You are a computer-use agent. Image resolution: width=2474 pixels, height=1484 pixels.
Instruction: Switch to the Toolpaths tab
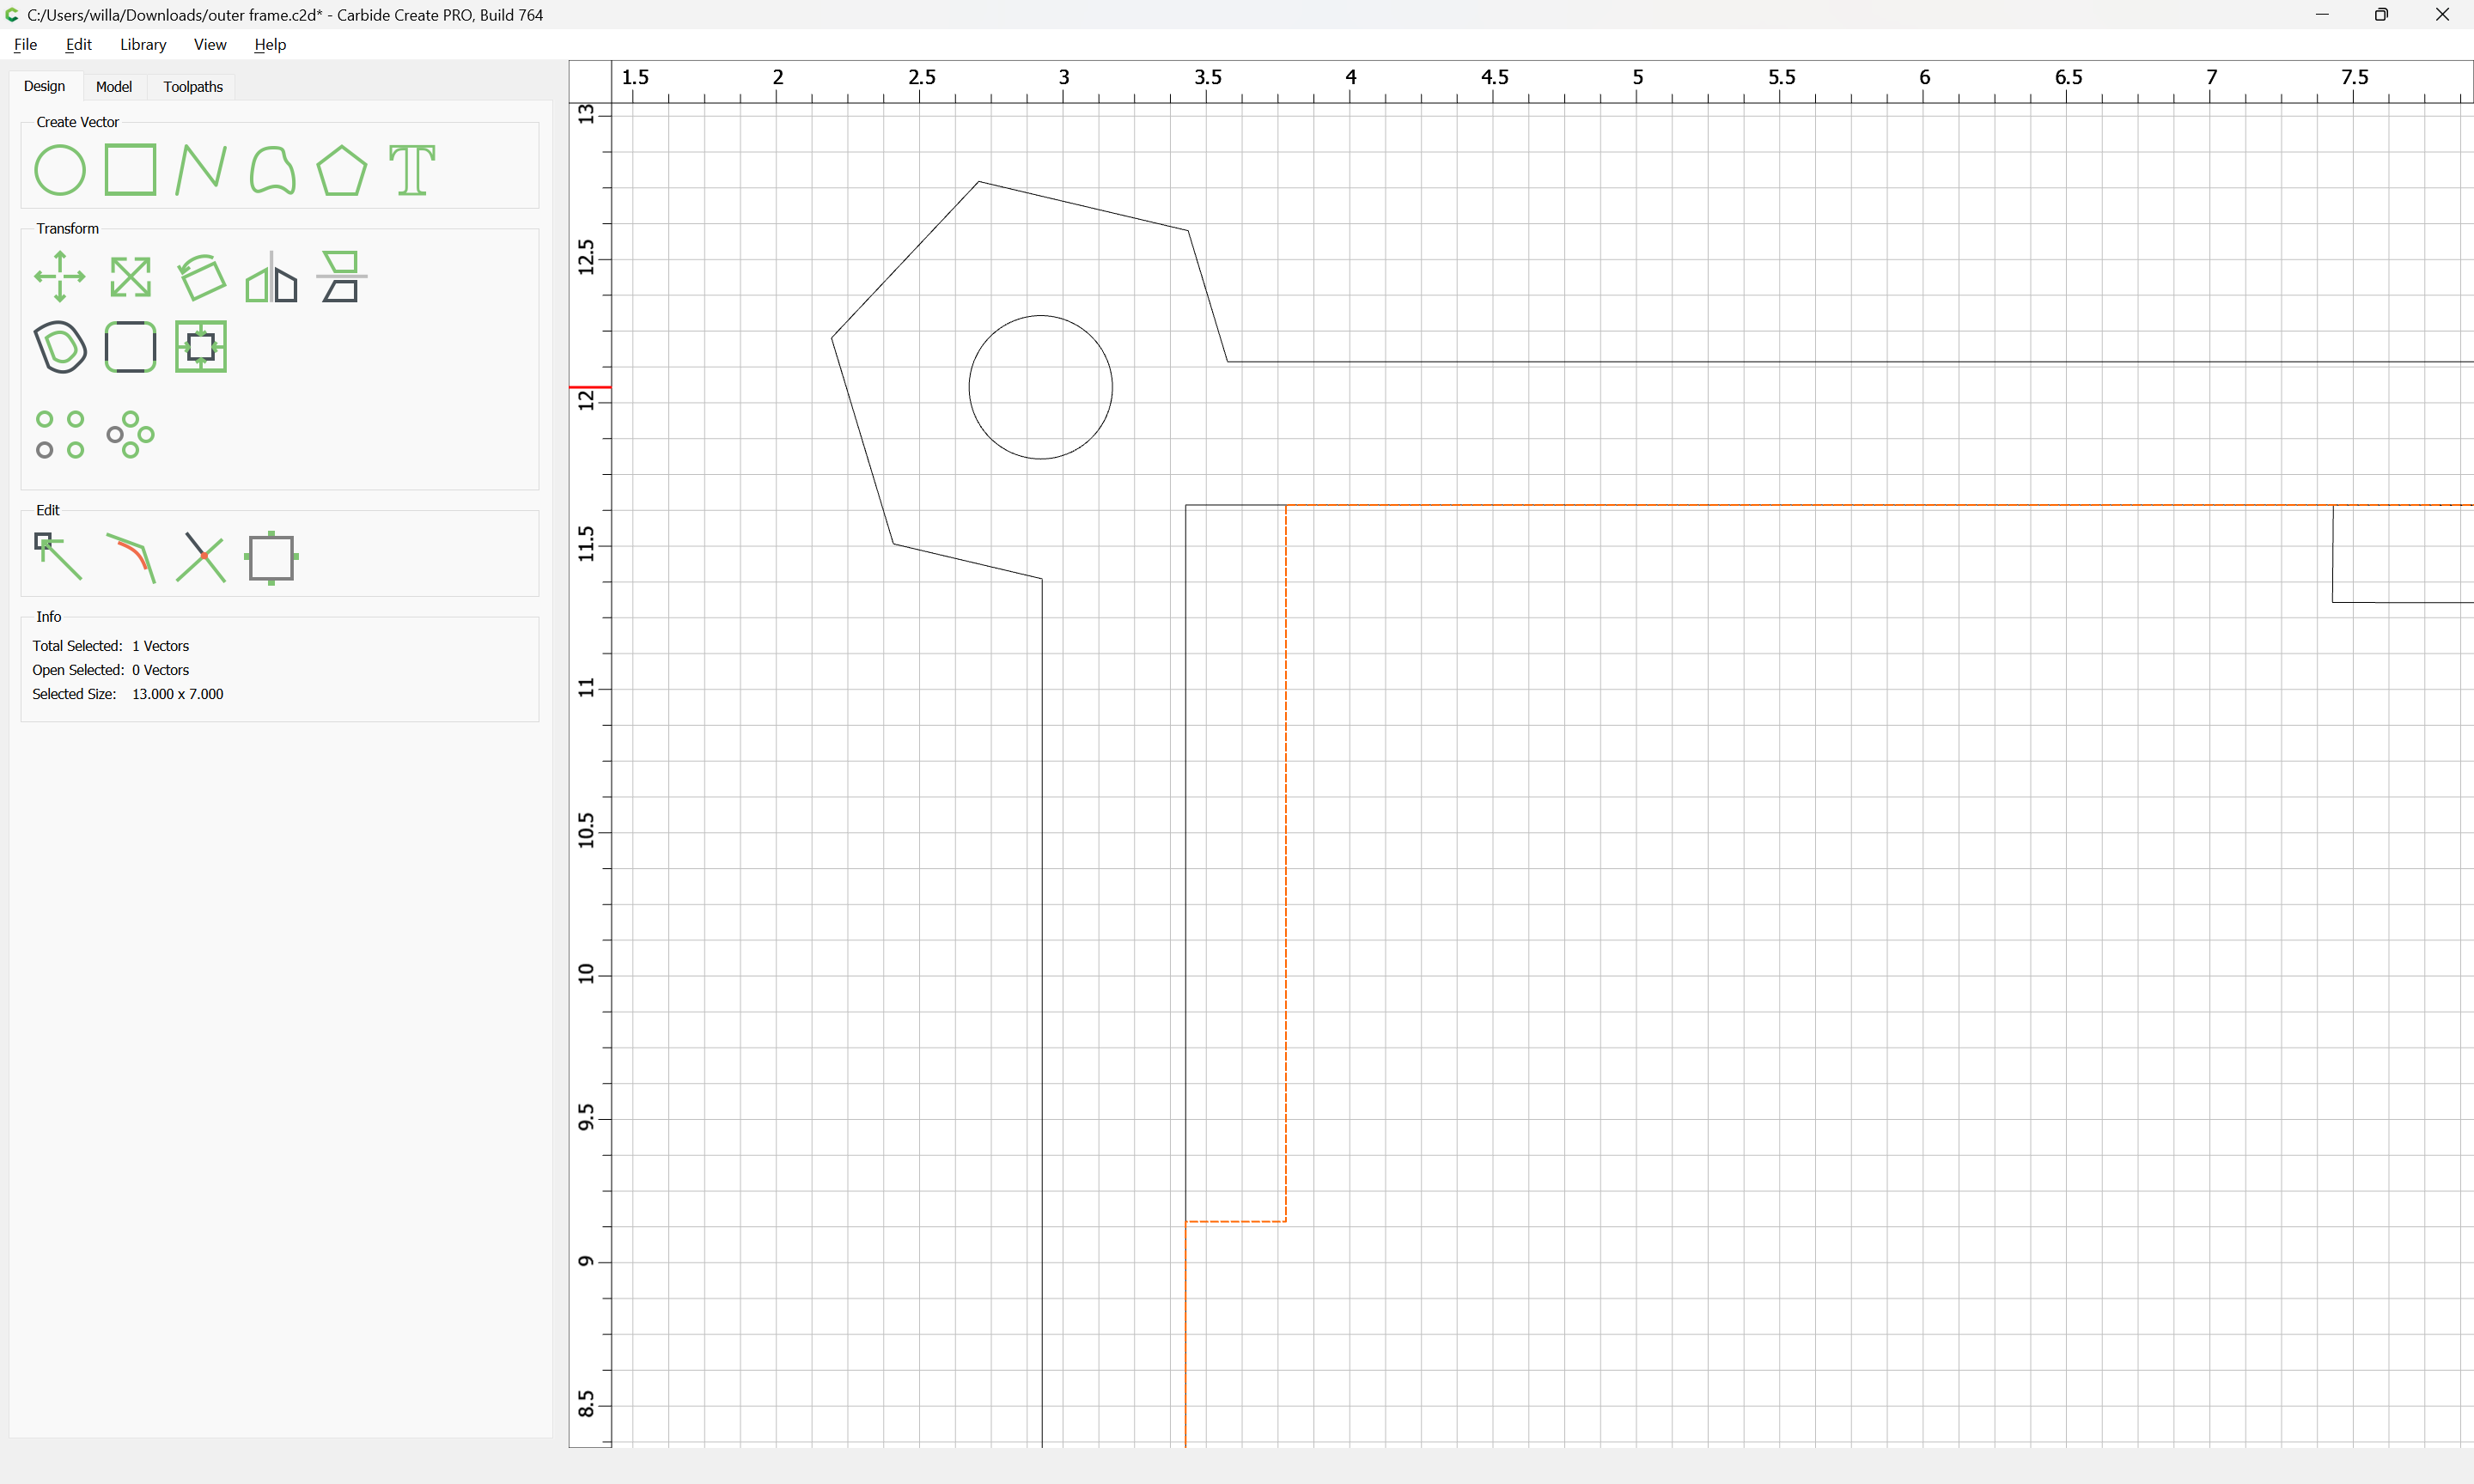193,87
